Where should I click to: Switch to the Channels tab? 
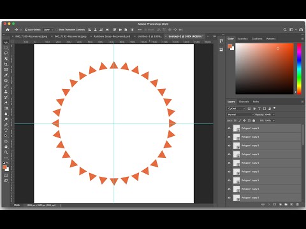[x=244, y=102]
